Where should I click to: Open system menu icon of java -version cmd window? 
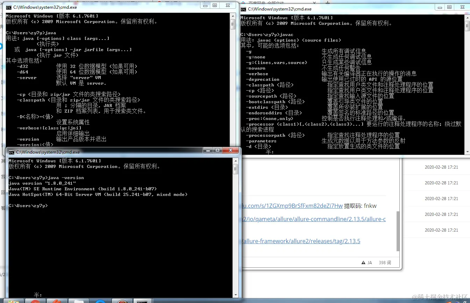coord(11,152)
